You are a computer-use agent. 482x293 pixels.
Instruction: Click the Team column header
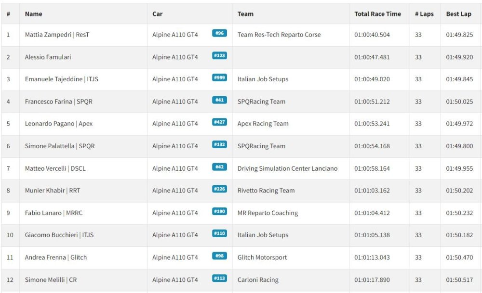(245, 14)
